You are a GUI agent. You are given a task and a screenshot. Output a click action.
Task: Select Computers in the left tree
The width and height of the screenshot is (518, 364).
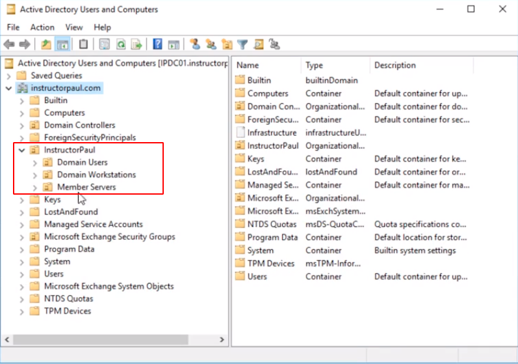coord(64,113)
